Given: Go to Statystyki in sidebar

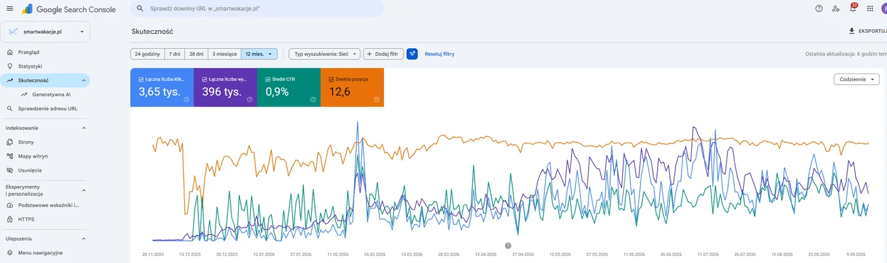Looking at the screenshot, I should point(45,66).
